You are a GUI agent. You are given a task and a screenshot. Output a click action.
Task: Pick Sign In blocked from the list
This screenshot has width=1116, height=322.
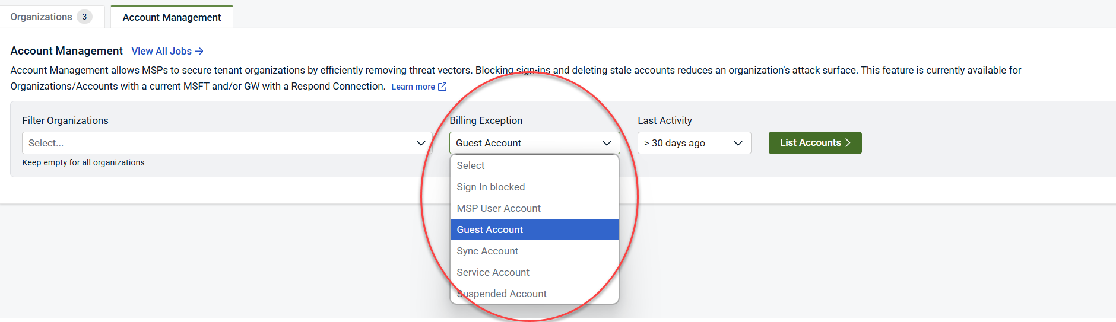[x=490, y=187]
